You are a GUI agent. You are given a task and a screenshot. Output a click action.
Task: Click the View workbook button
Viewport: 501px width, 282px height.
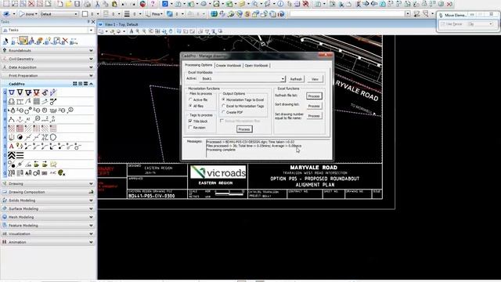[x=315, y=79]
